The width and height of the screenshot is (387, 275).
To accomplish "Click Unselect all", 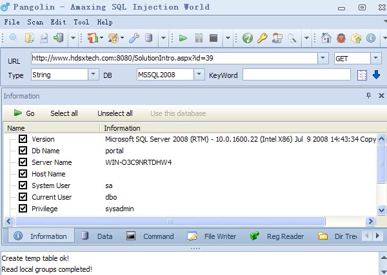I will click(115, 113).
